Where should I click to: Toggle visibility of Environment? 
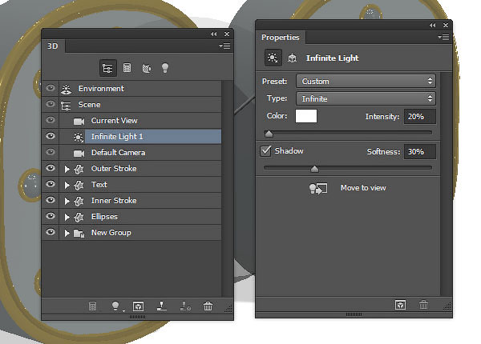point(51,88)
